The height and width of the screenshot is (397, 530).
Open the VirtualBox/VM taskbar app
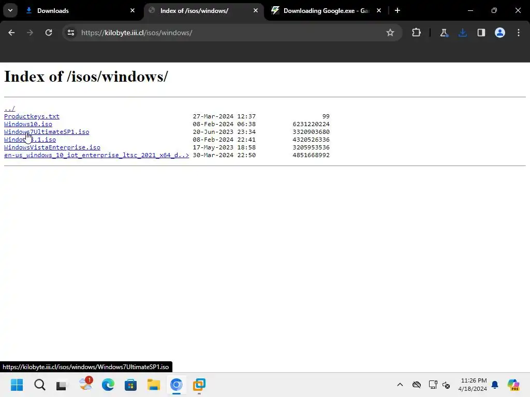(199, 385)
